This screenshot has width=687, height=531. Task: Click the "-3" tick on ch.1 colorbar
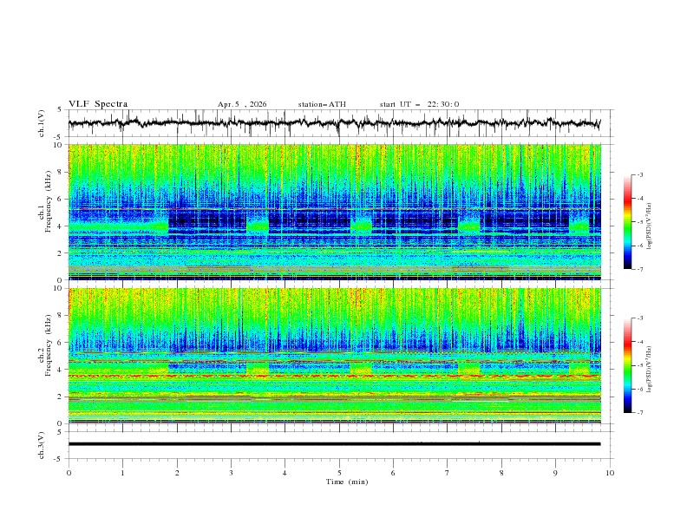[640, 174]
